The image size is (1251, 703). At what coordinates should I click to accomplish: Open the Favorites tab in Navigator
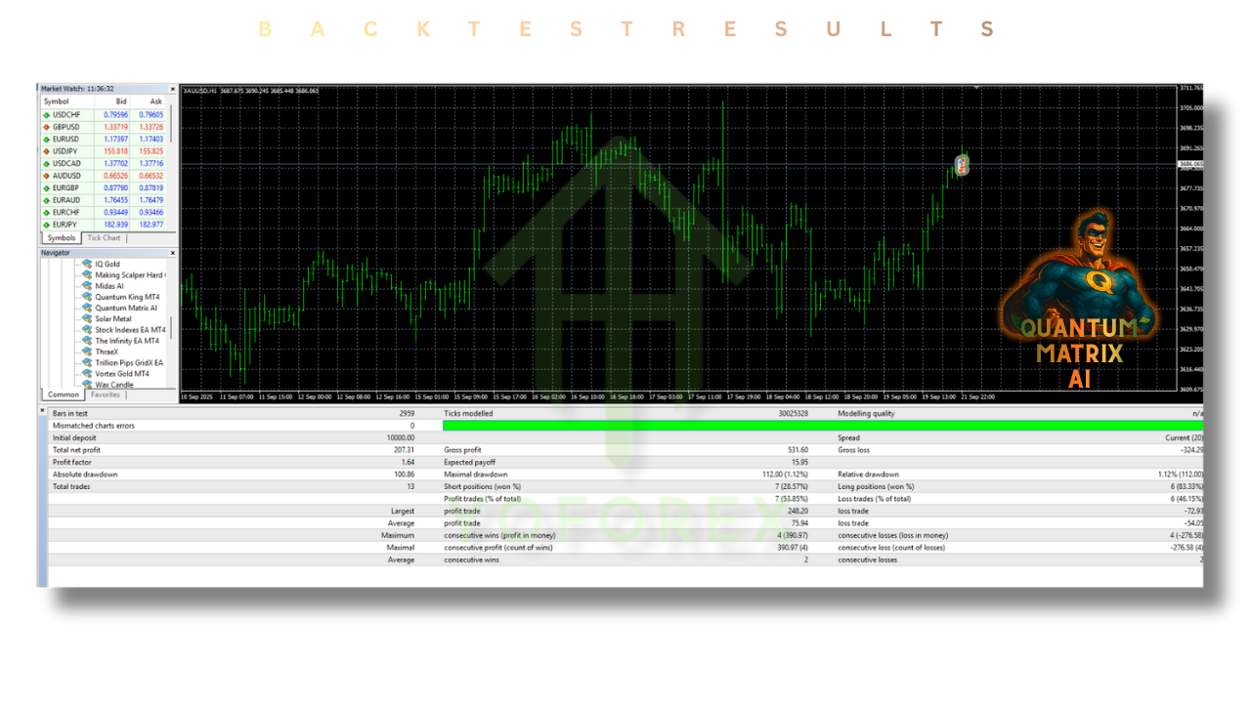coord(106,393)
